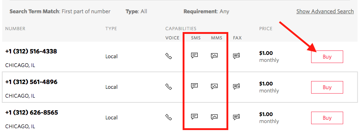359x133 pixels.
Task: Click SMS icon for +1 (312) 626-8565
Action: point(194,117)
